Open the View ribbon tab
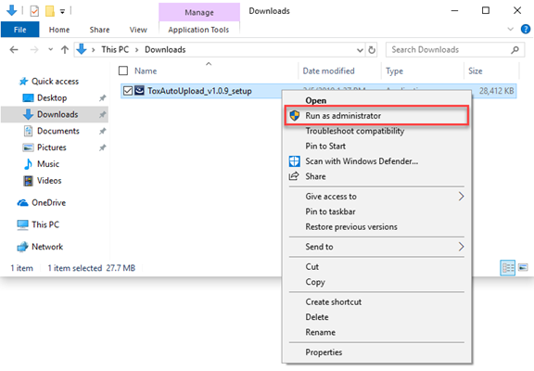Viewport: 534px width, 371px height. (138, 30)
